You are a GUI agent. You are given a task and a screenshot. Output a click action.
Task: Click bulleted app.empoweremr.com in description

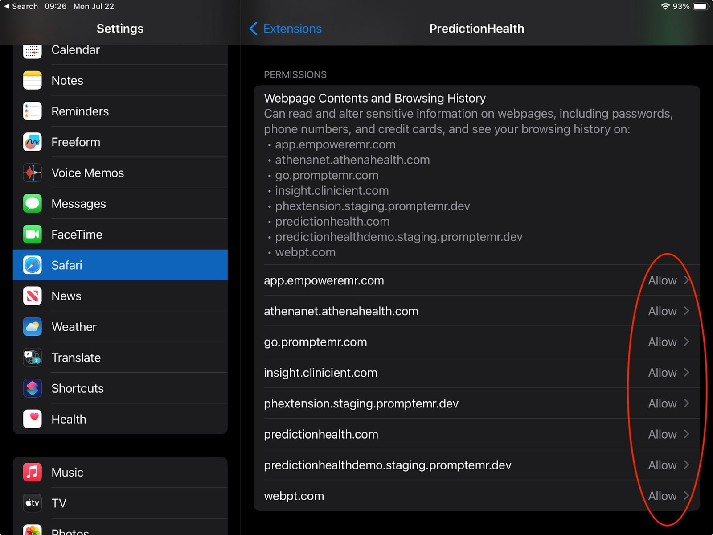335,144
